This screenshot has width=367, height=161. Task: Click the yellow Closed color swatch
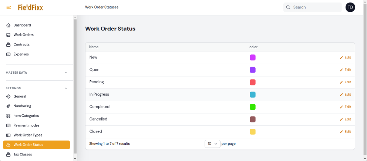(x=253, y=131)
